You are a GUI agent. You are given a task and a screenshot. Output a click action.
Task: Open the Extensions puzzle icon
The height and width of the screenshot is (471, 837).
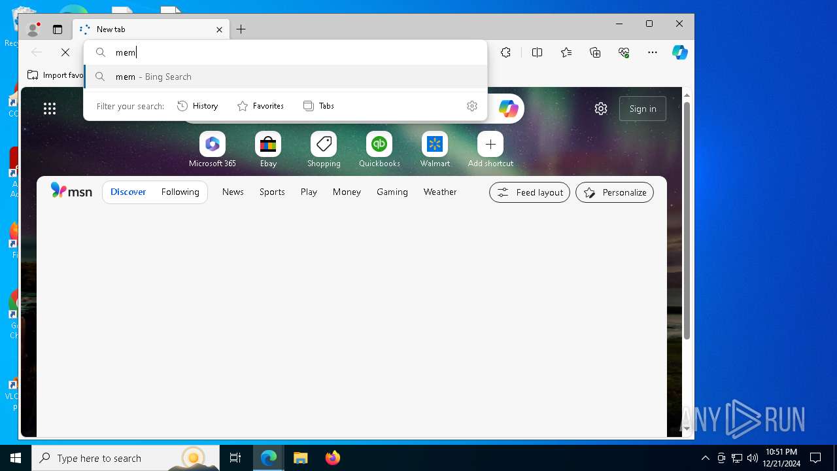tap(505, 52)
